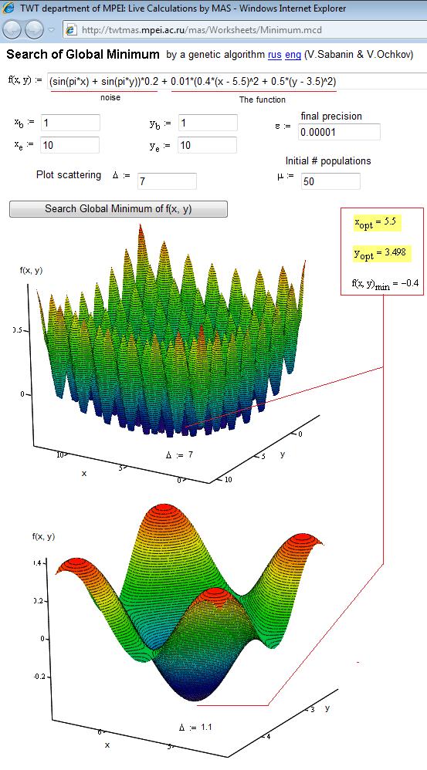
Task: Open the eng language link
Action: click(x=293, y=55)
